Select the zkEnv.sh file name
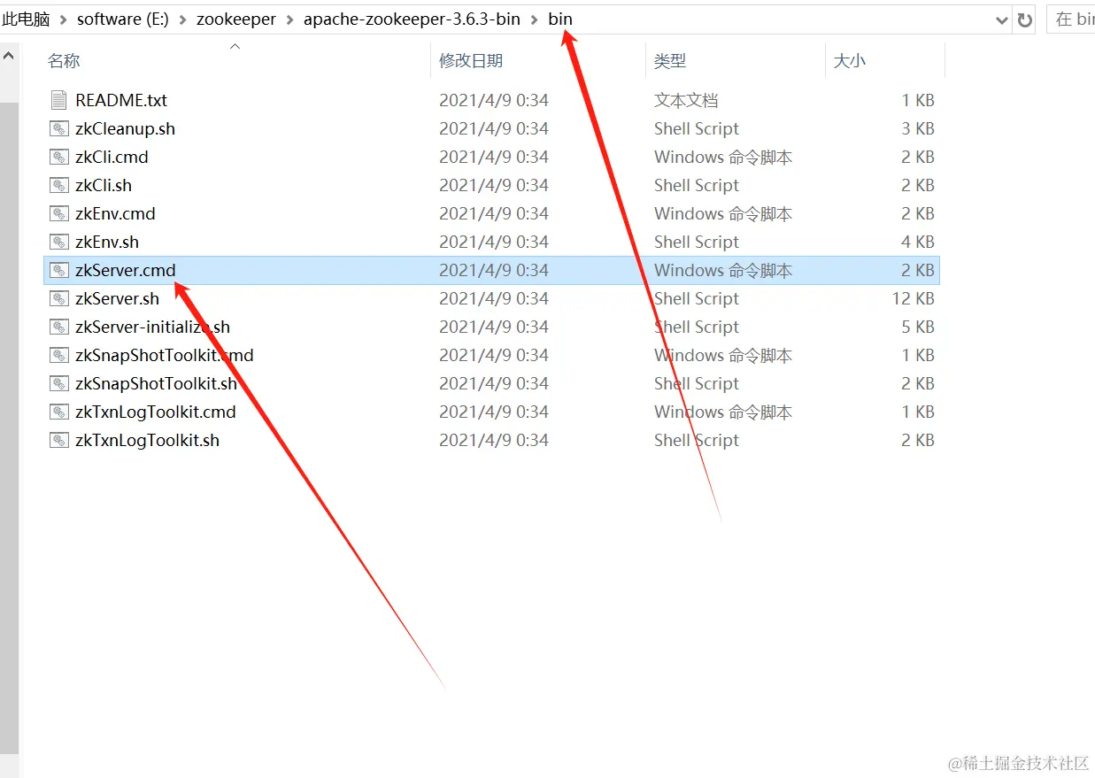1095x778 pixels. pyautogui.click(x=107, y=242)
